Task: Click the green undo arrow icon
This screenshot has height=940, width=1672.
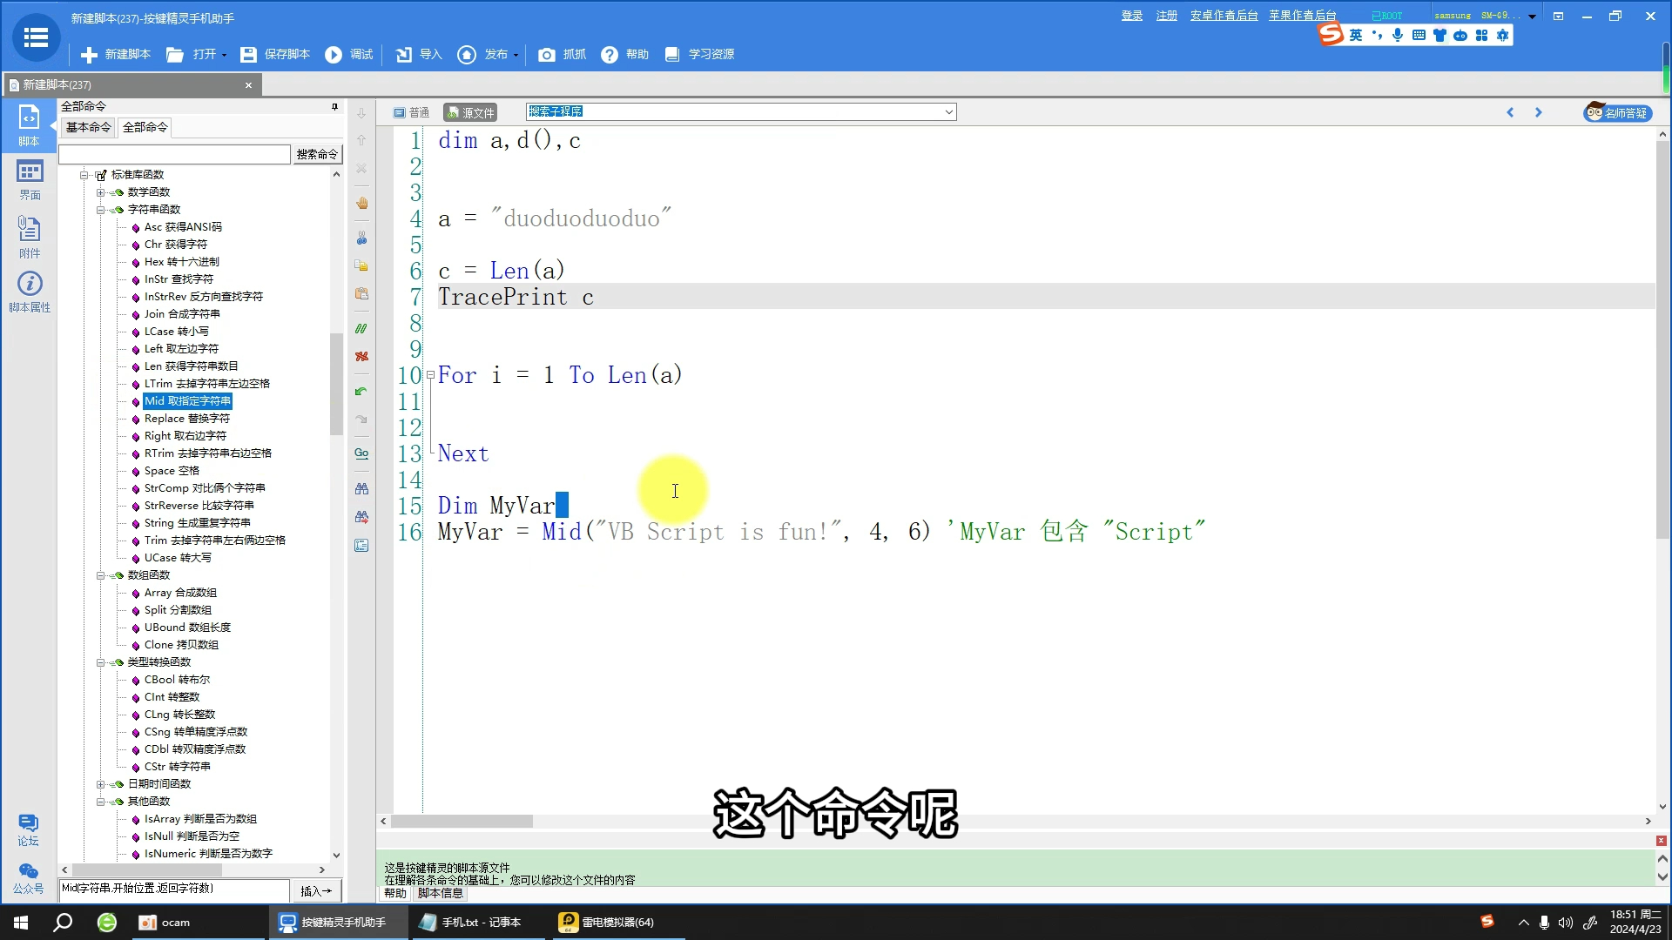Action: 361,392
